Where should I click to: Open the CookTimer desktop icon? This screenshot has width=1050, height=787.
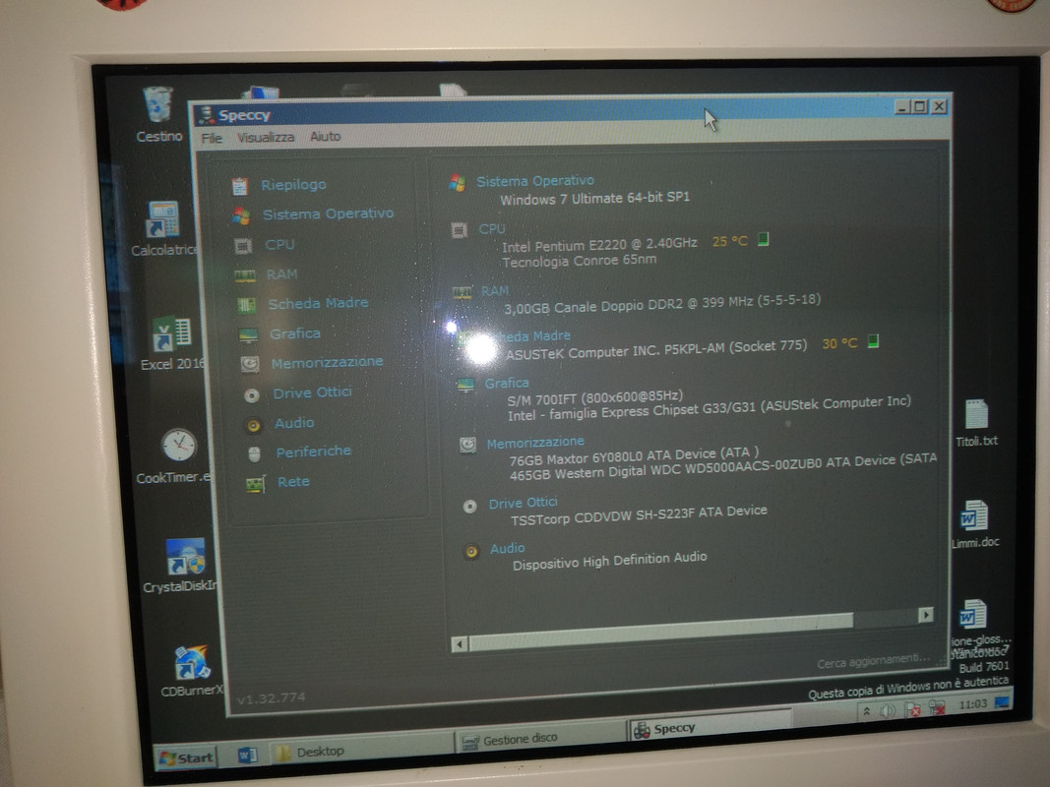tap(175, 455)
